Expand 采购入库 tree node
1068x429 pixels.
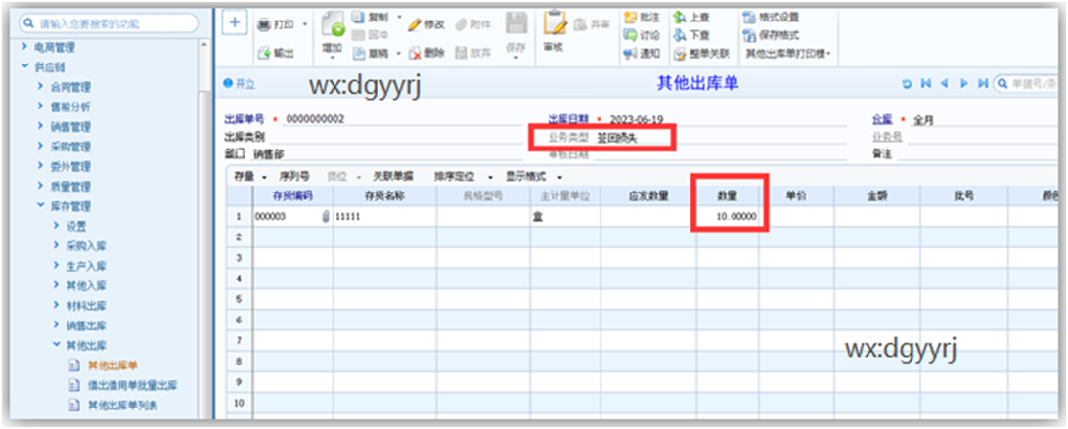[x=57, y=246]
